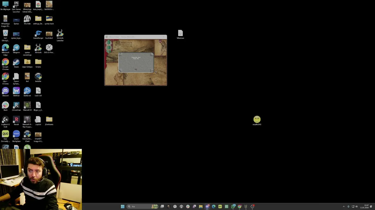Viewport: 375px width, 210px height.
Task: Select the WeMod desktop shortcut
Action: point(16,92)
